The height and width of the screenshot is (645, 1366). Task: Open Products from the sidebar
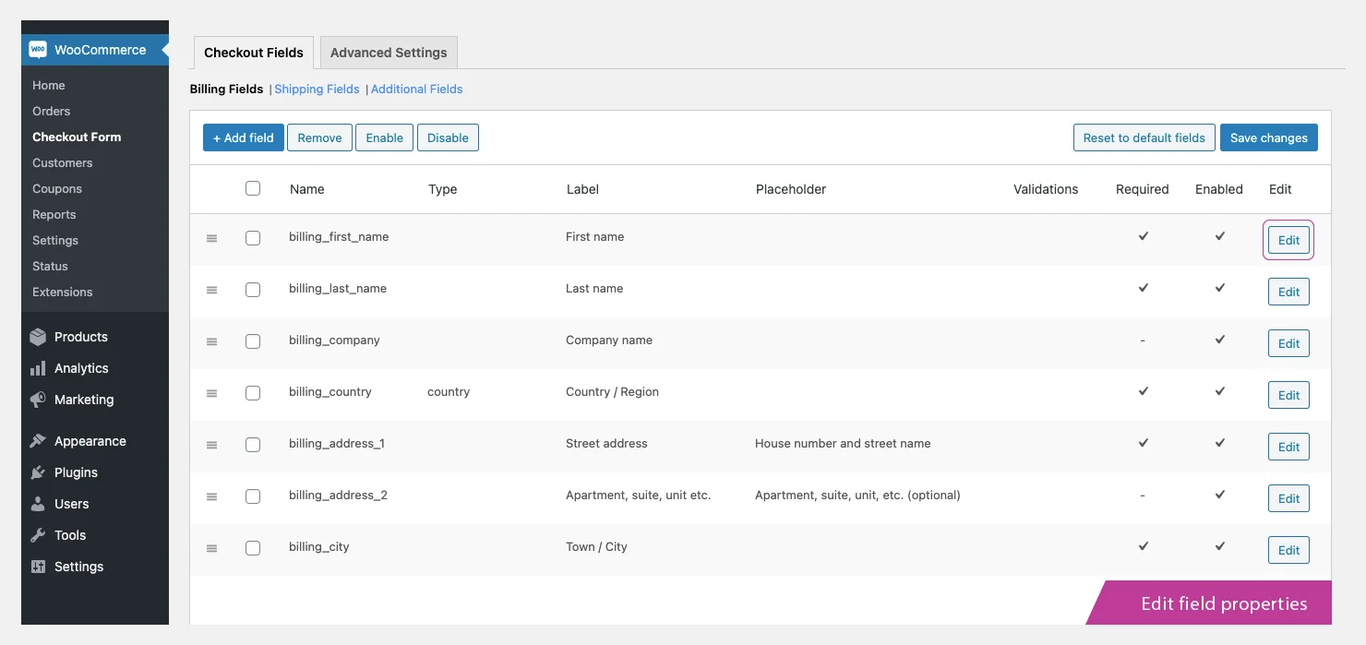pyautogui.click(x=81, y=337)
